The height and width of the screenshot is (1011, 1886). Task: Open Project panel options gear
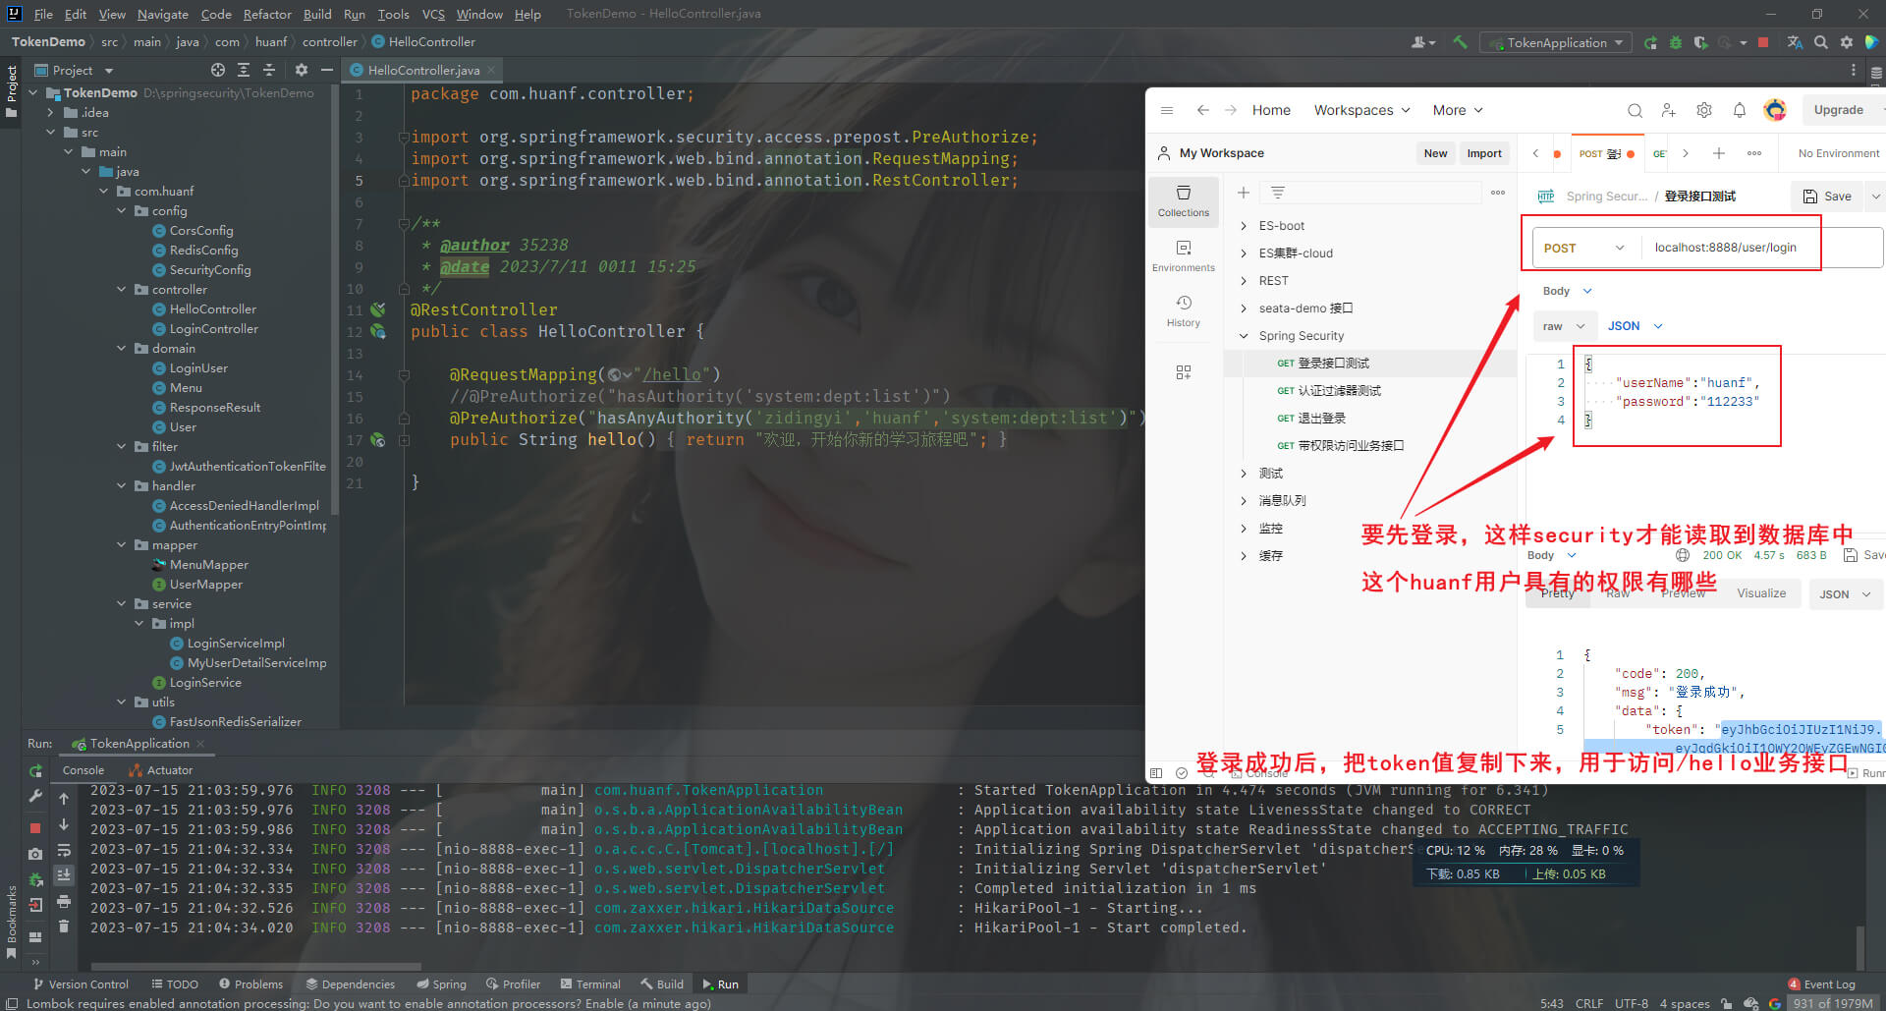pyautogui.click(x=302, y=70)
